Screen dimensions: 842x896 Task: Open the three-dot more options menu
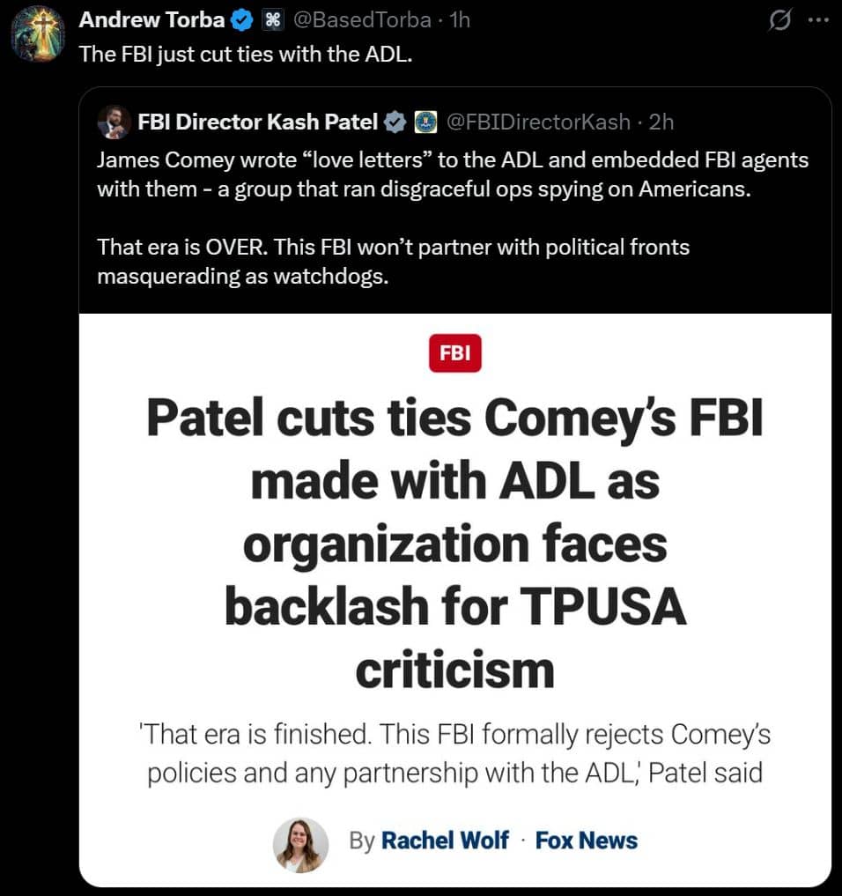[817, 21]
